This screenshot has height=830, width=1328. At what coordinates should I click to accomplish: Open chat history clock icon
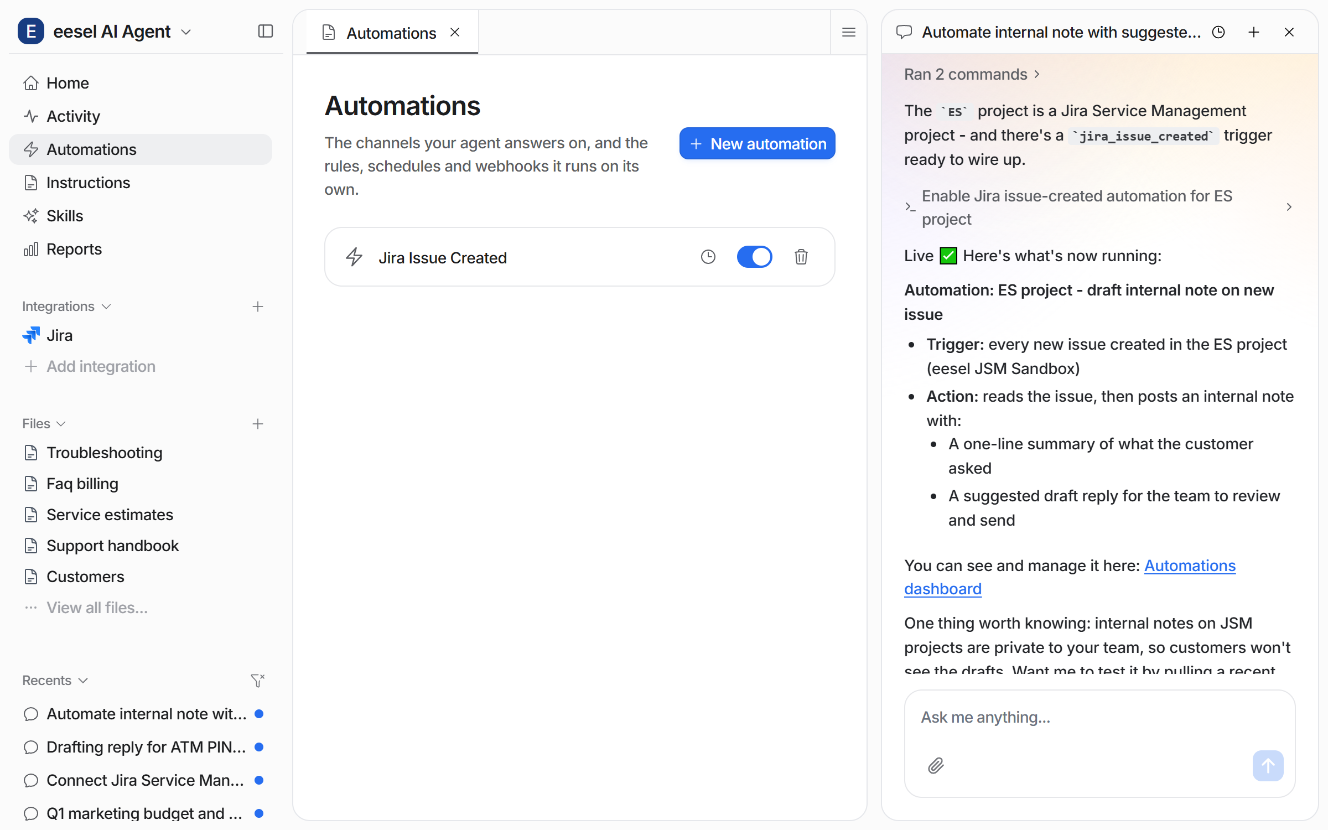point(1218,32)
